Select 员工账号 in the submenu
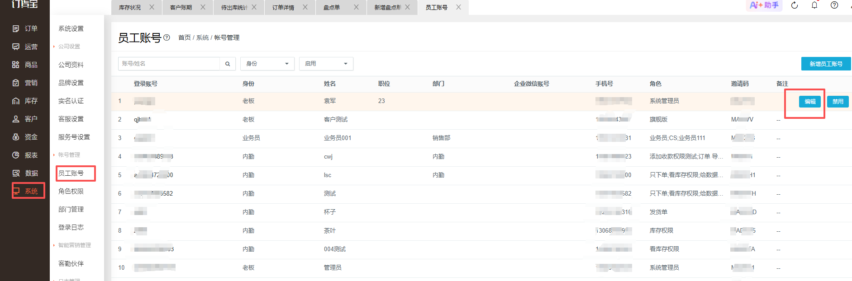The image size is (852, 281). tap(71, 173)
